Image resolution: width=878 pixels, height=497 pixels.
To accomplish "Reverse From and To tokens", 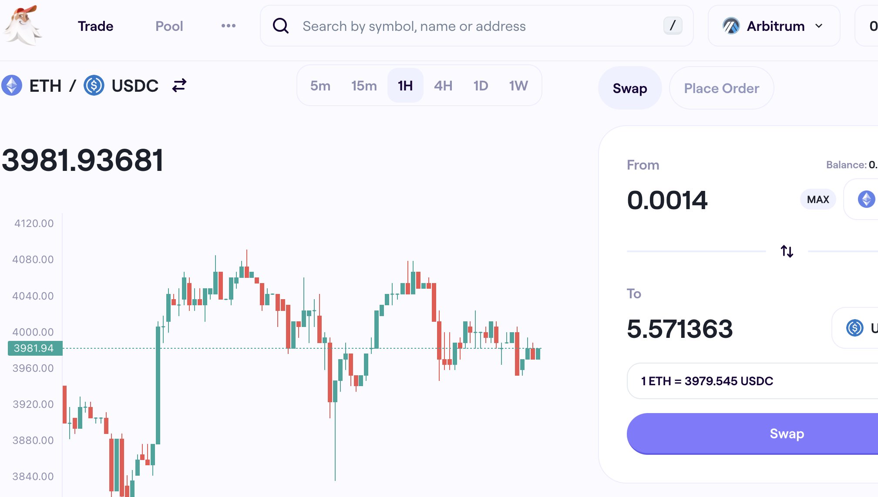I will pos(787,251).
